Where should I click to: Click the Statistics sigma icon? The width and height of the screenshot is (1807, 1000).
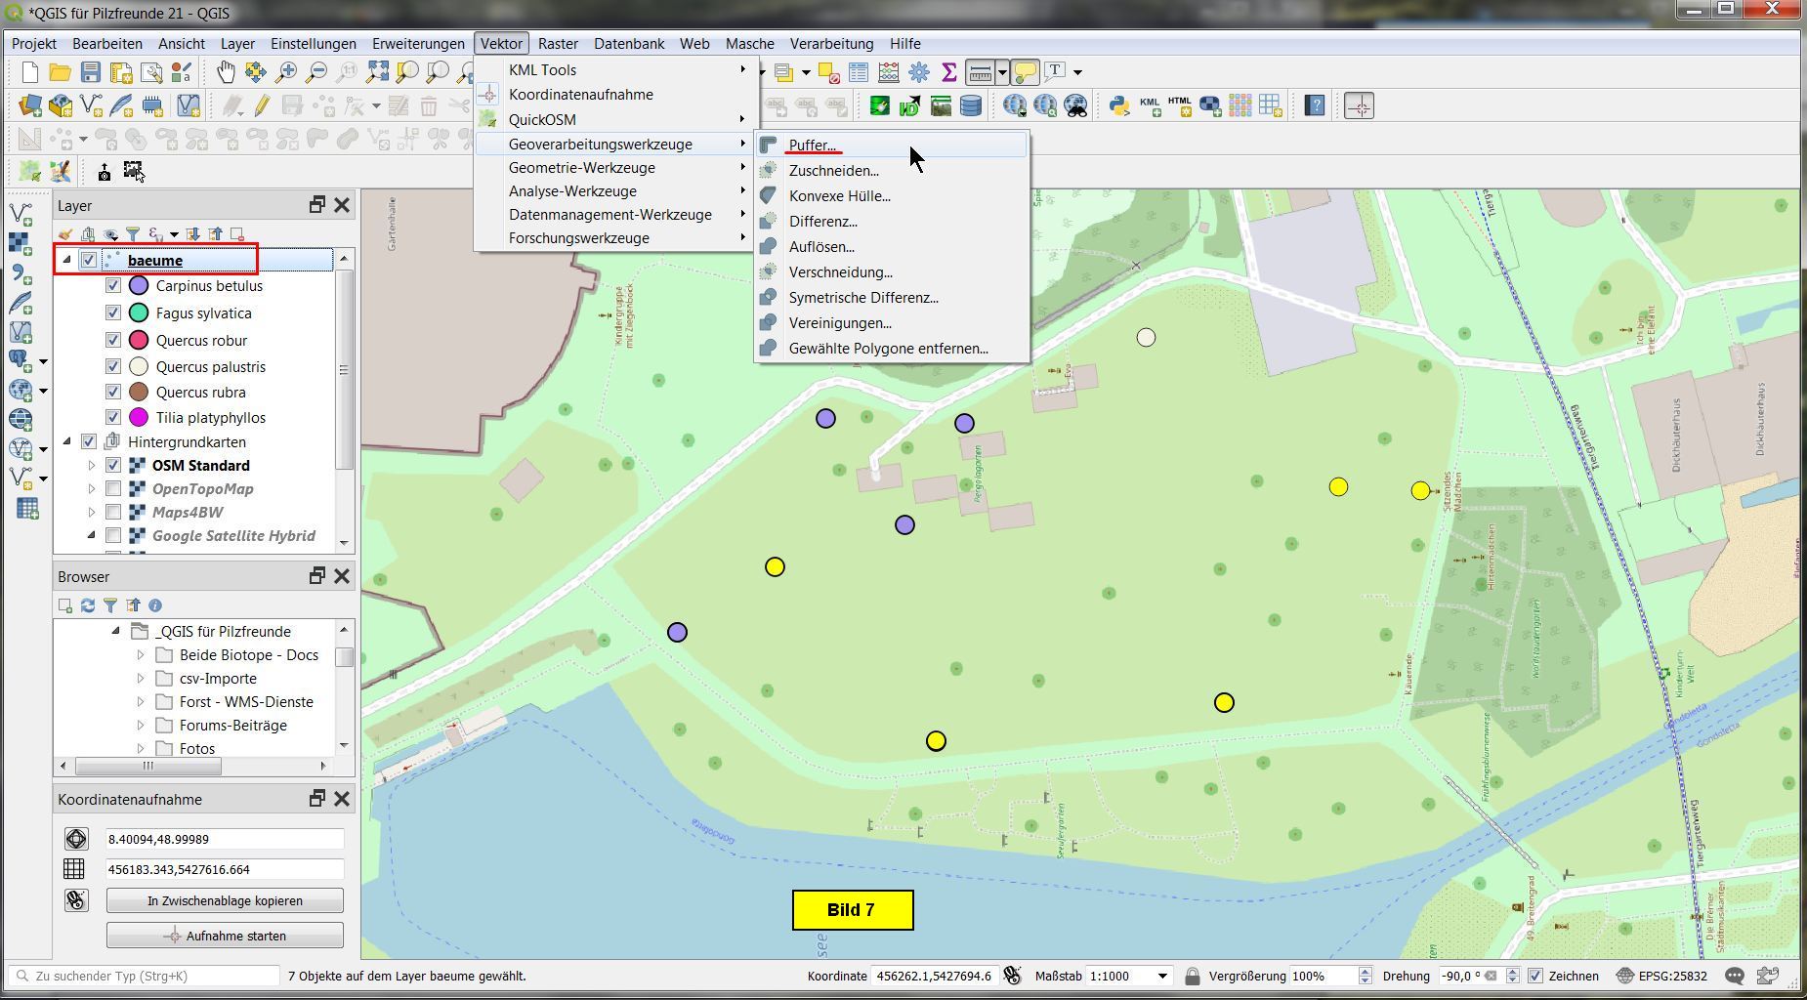[948, 72]
